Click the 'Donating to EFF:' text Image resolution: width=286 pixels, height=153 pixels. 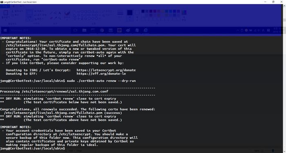22,74
